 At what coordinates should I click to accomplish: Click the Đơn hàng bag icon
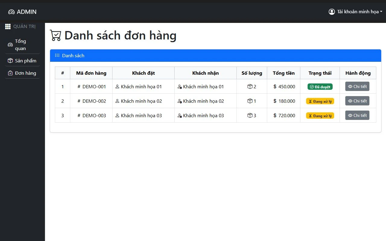[10, 73]
